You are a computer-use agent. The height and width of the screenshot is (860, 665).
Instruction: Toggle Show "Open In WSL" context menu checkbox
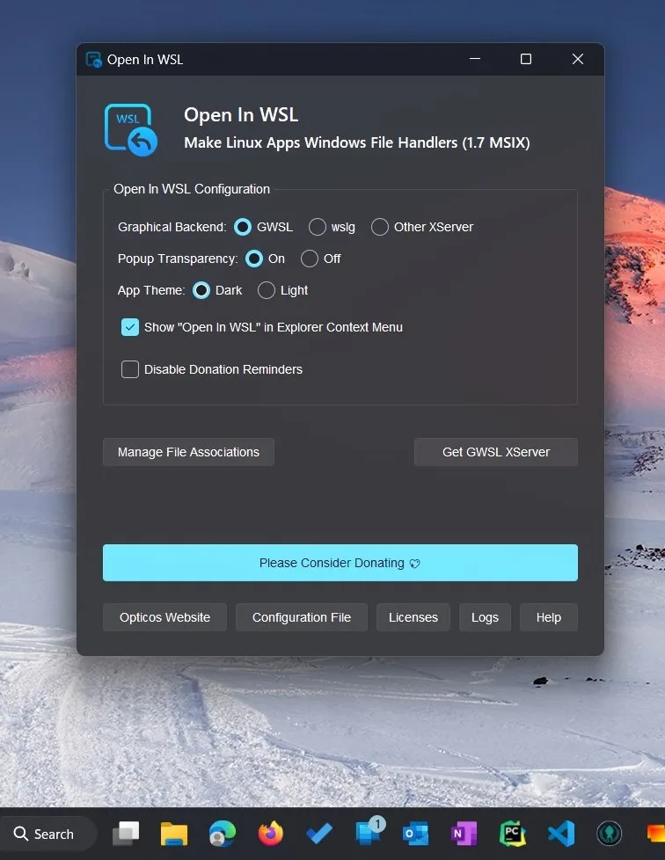[x=130, y=327]
